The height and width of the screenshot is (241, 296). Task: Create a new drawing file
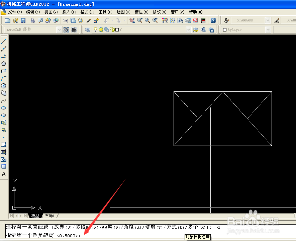click(8, 20)
